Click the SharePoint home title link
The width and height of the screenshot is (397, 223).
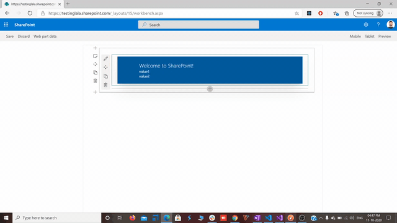coord(25,25)
